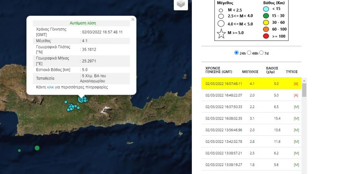The height and width of the screenshot is (174, 345).
Task: Select the 7d time range radio
Action: click(261, 53)
